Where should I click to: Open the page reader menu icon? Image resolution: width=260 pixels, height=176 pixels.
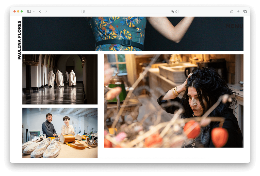point(84,11)
